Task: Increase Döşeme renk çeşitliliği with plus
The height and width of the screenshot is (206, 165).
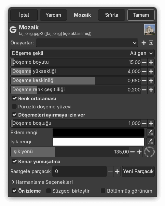Action: [x=151, y=90]
